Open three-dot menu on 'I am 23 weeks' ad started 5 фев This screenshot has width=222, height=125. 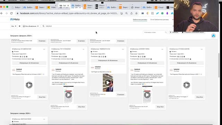(84, 49)
